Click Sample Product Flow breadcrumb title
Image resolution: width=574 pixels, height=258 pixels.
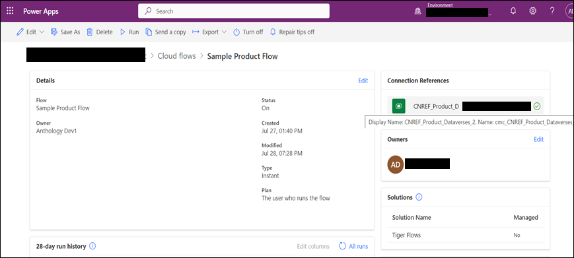pyautogui.click(x=242, y=56)
